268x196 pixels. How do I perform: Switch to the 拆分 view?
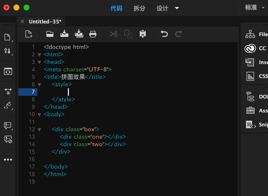tap(139, 8)
